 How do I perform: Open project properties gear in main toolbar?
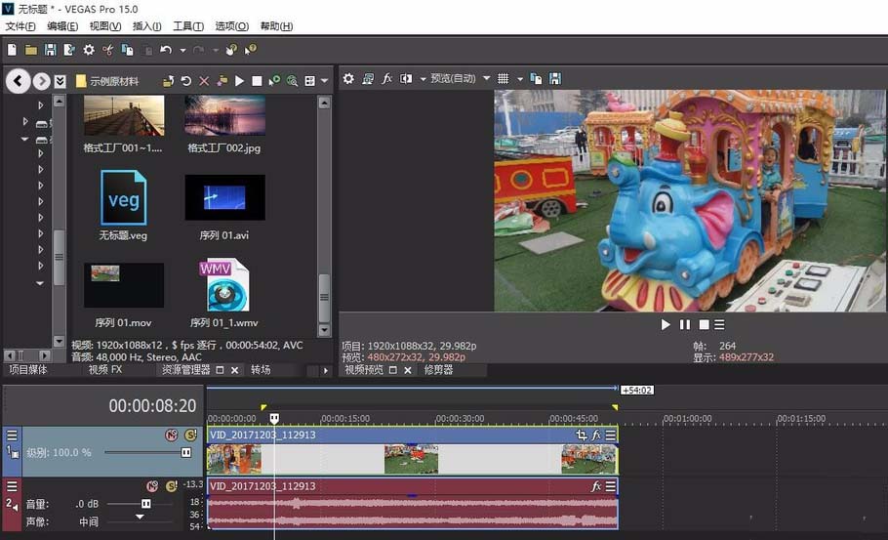pyautogui.click(x=89, y=50)
